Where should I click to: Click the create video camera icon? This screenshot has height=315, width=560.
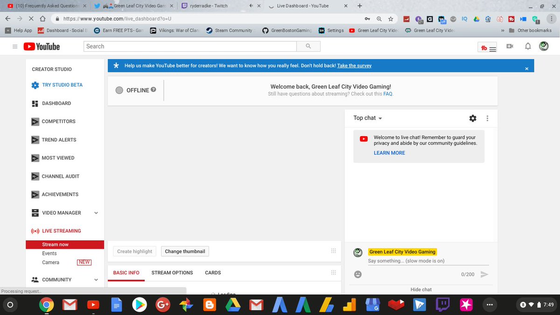pos(510,46)
